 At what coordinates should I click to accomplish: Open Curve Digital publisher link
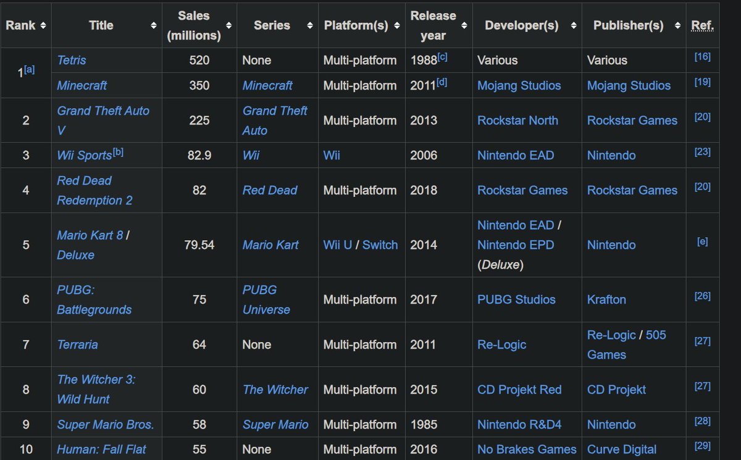[622, 450]
